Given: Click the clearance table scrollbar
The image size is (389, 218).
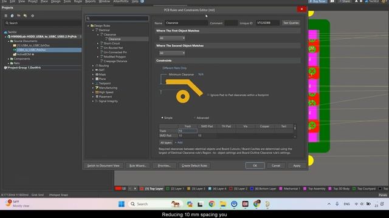Looking at the screenshot, I should (295, 131).
